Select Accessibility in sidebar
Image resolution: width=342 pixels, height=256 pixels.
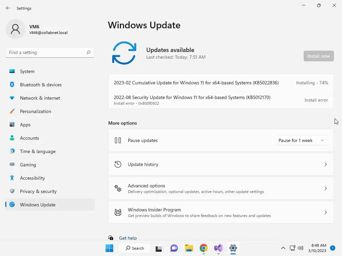50,178
